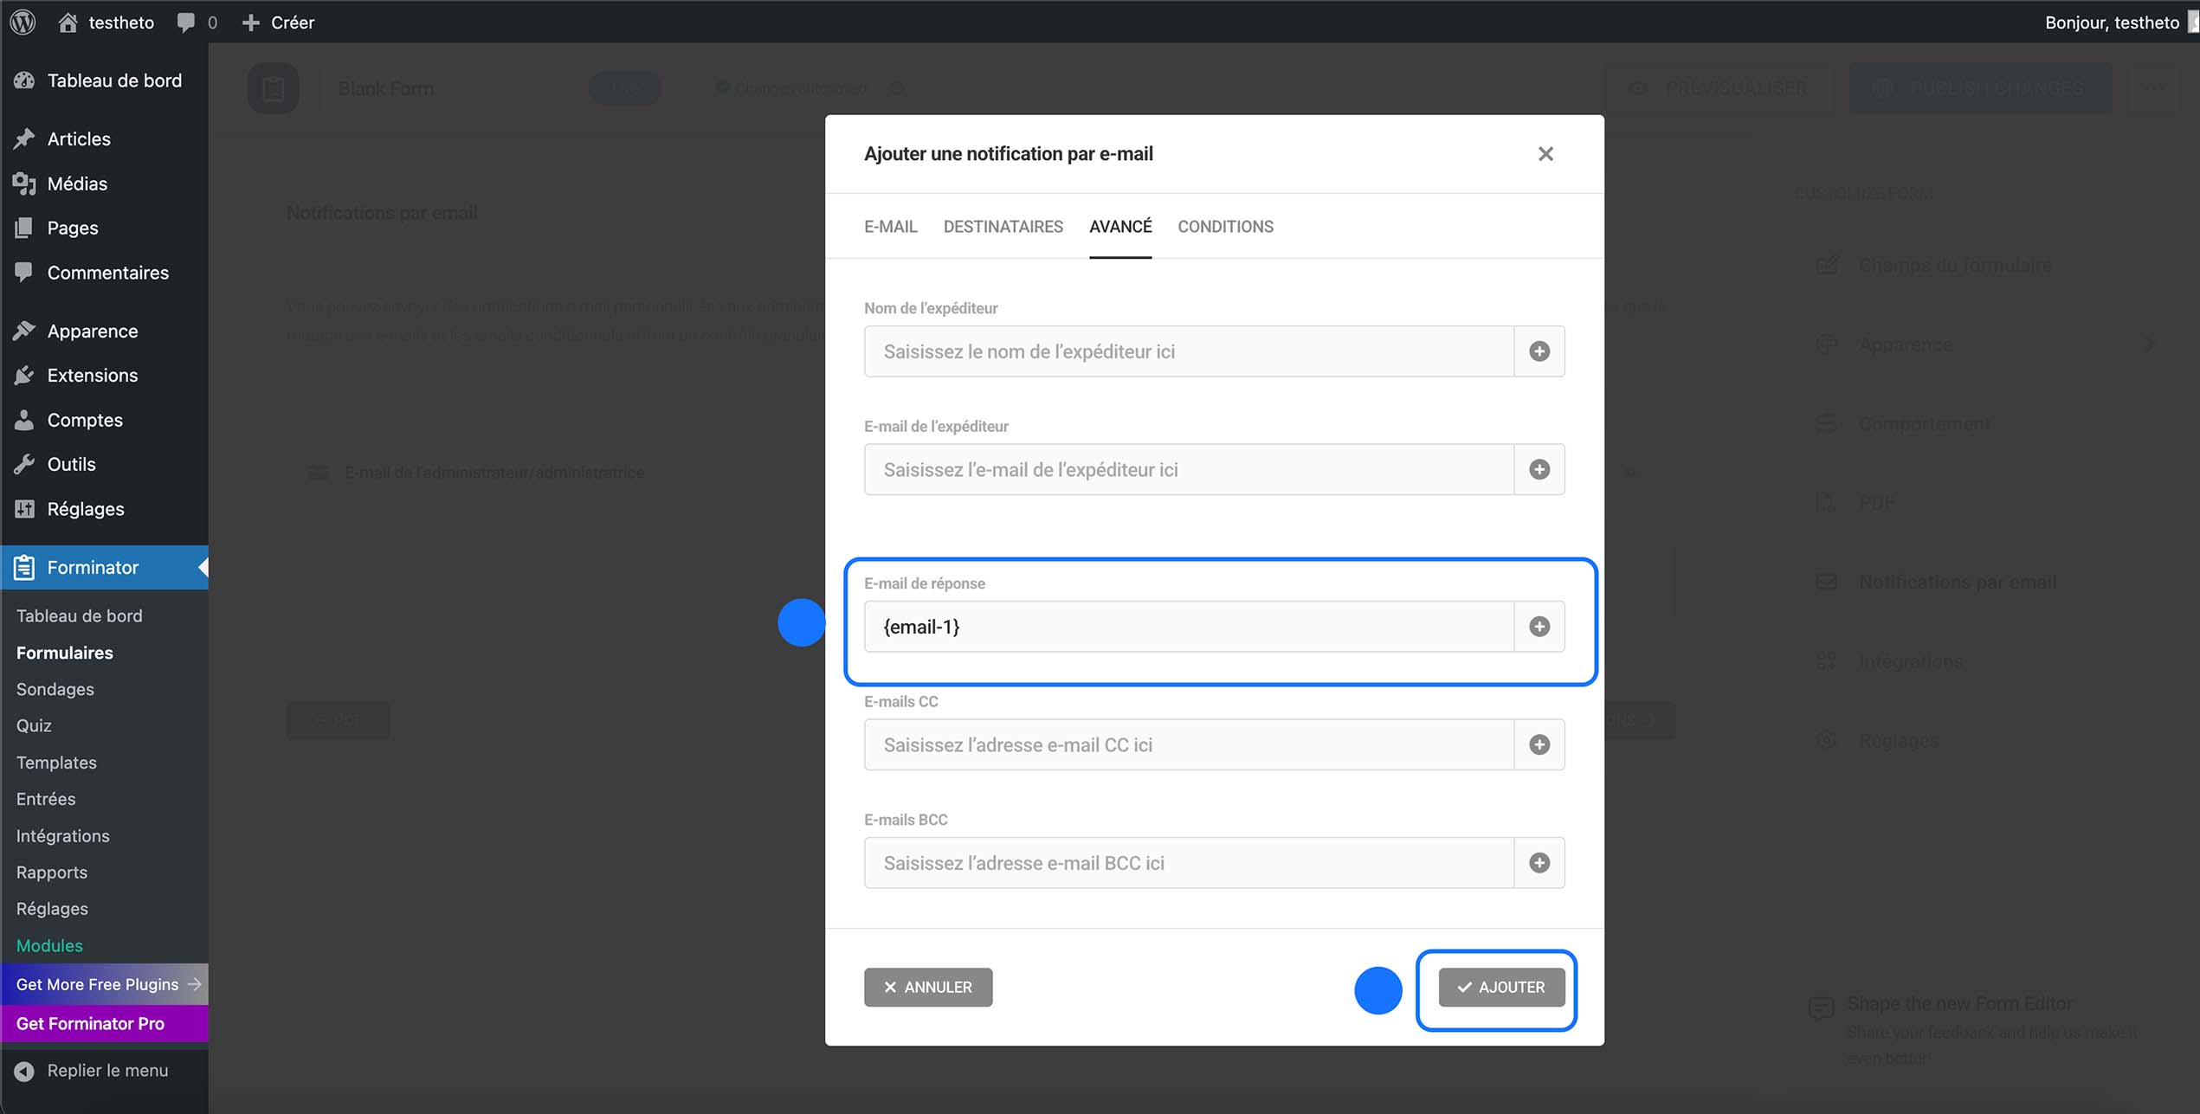Cancel using the ANNULER button
Viewport: 2200px width, 1114px height.
927,987
